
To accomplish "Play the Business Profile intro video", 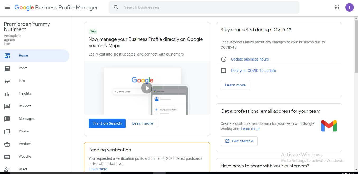I will click(x=147, y=88).
